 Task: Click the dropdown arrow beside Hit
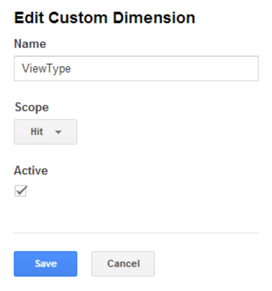[58, 132]
